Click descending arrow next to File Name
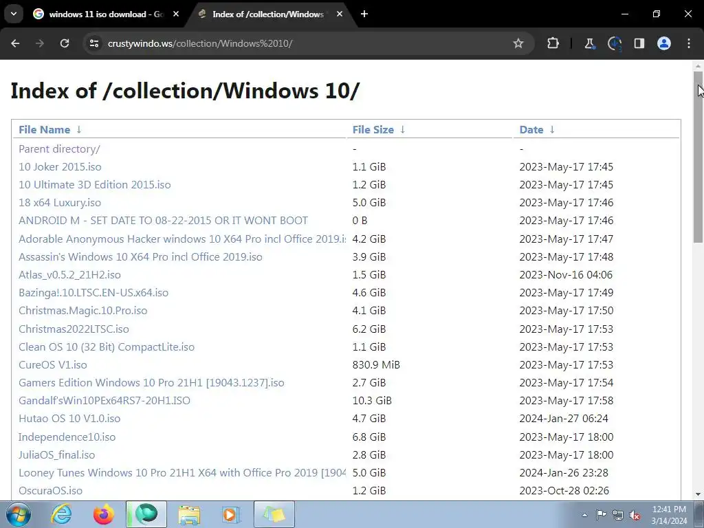 coord(79,130)
